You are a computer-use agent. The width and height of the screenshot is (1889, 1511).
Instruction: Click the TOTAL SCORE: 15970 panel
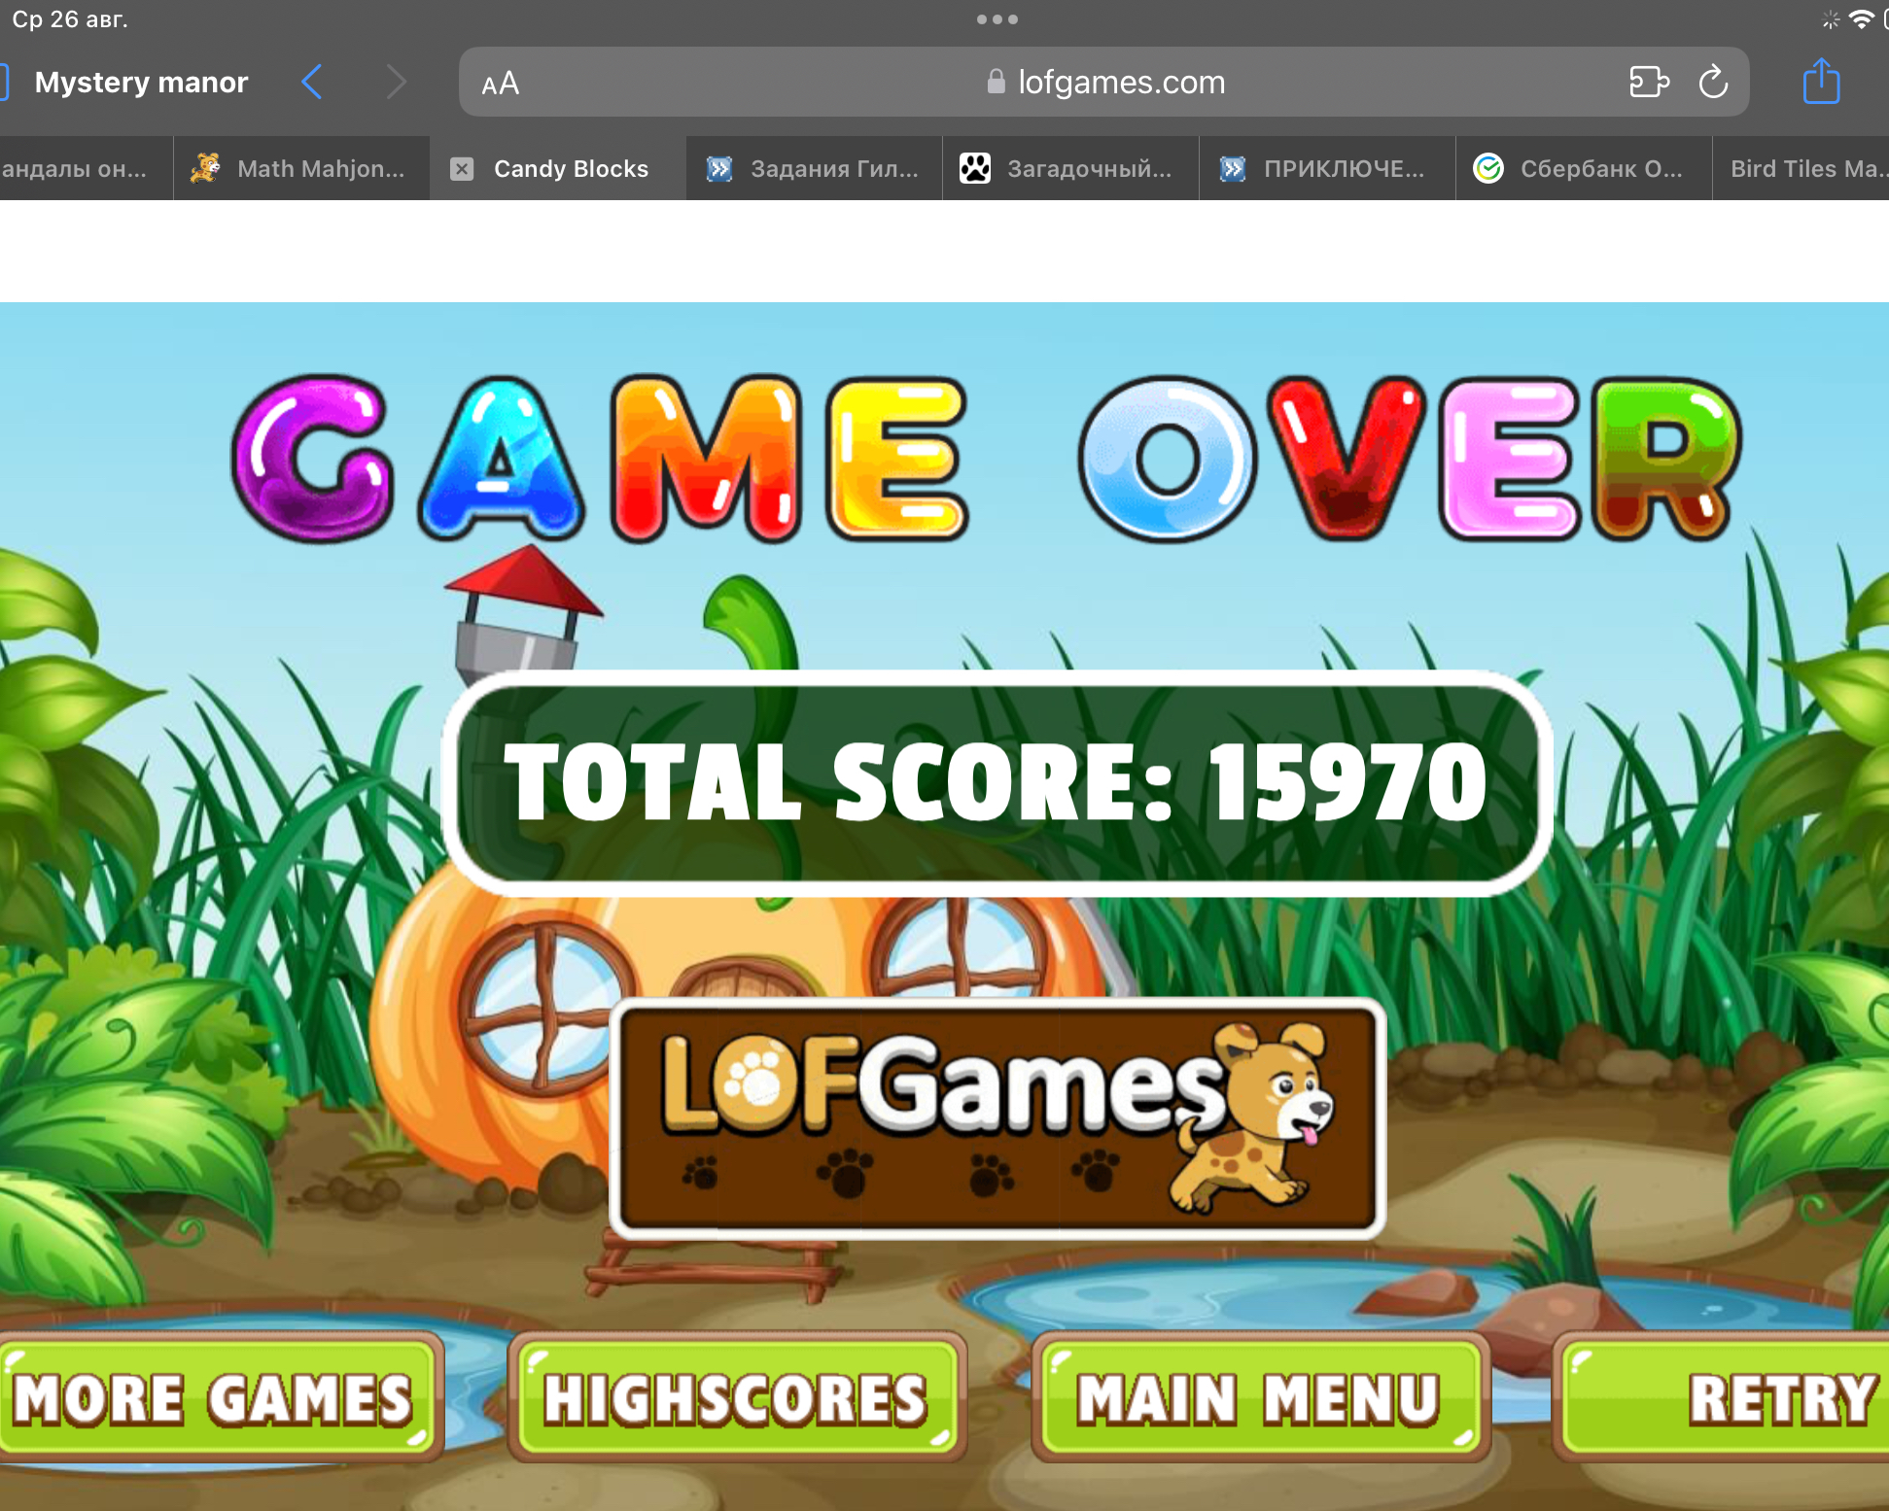point(997,782)
